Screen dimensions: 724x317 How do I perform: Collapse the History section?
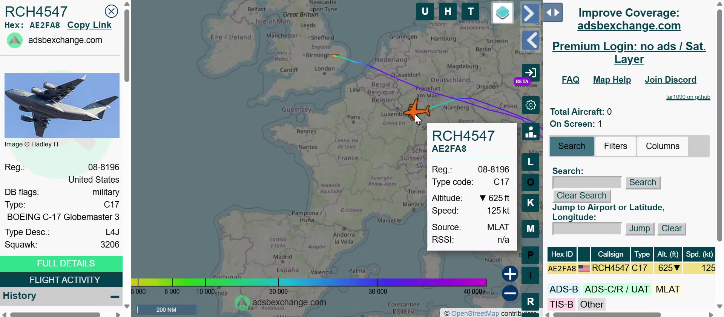tap(115, 297)
